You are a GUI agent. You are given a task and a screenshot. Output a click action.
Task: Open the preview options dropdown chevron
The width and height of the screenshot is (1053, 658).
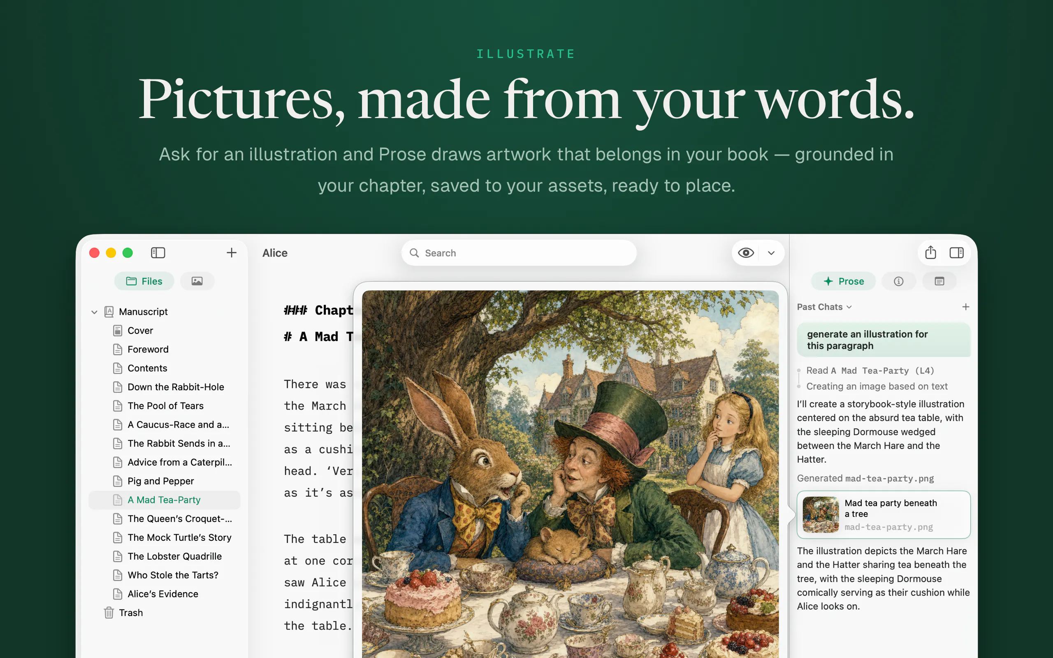[x=771, y=253]
